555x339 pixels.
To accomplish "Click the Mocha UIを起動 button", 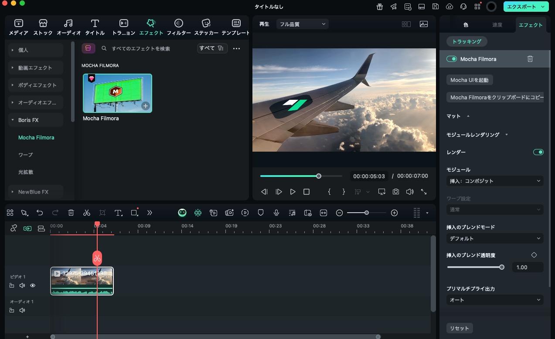I will point(470,80).
